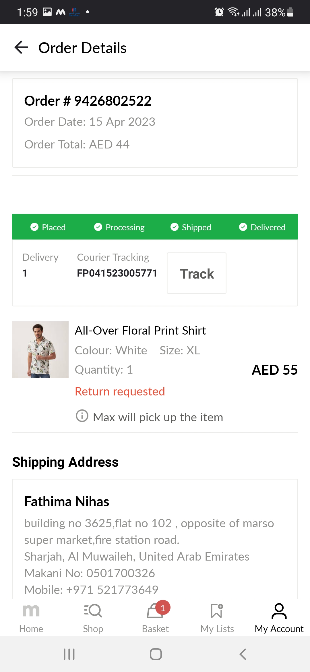Open the floral shirt product thumbnail
Viewport: 310px width, 672px height.
pyautogui.click(x=40, y=349)
